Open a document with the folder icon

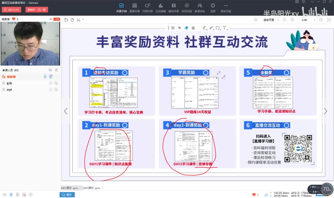click(x=66, y=20)
